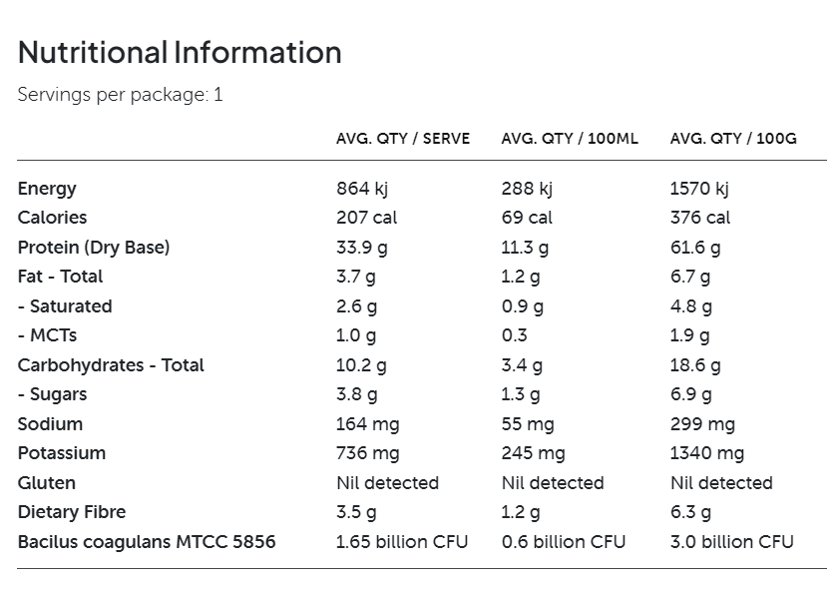838x591 pixels.
Task: Click the Gluten row label
Action: (46, 483)
